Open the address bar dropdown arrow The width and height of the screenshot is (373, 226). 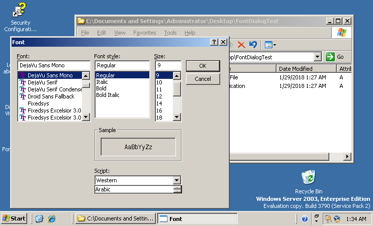click(x=317, y=57)
